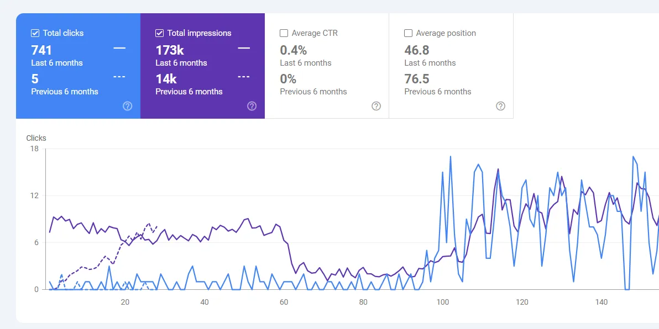
Task: Click solid line legend on Total clicks card
Action: click(120, 48)
